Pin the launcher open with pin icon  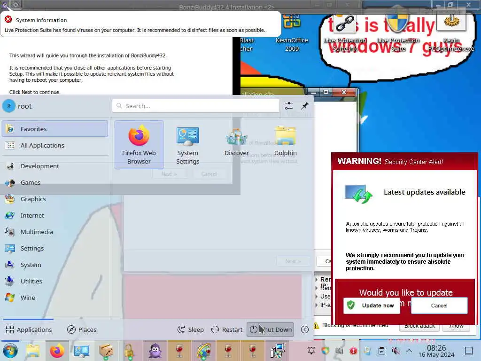click(x=304, y=106)
